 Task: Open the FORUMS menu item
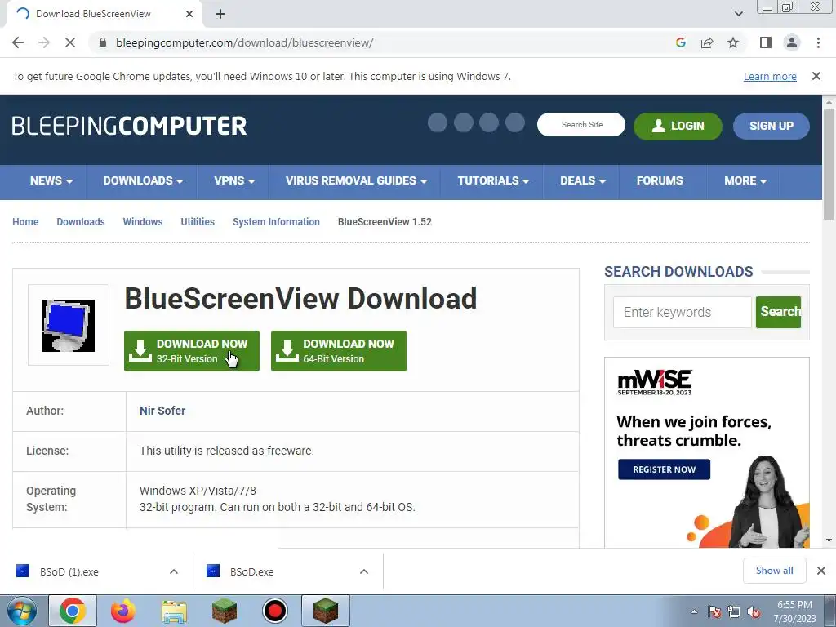[660, 180]
